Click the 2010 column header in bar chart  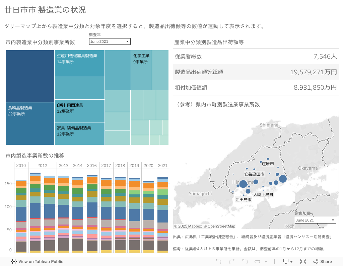tap(21, 166)
